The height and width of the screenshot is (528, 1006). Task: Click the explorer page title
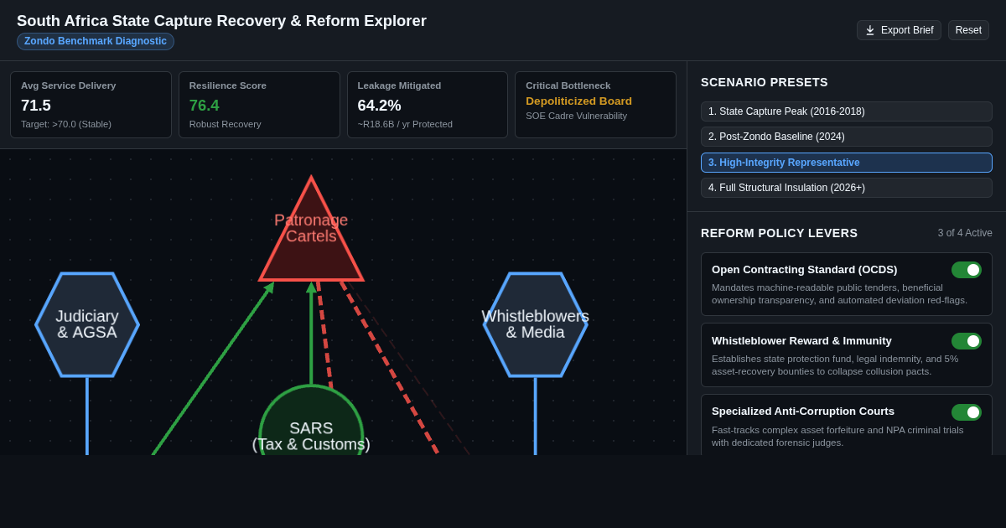[221, 21]
